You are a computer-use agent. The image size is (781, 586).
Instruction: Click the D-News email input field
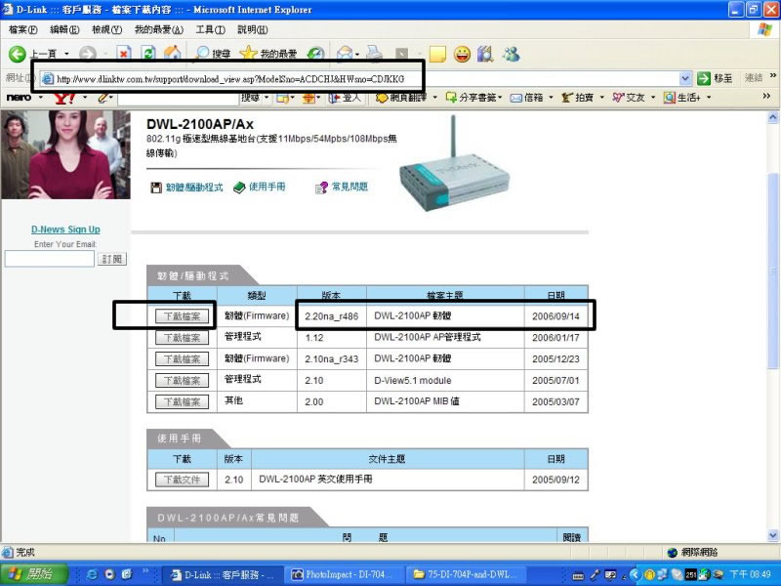(x=50, y=259)
